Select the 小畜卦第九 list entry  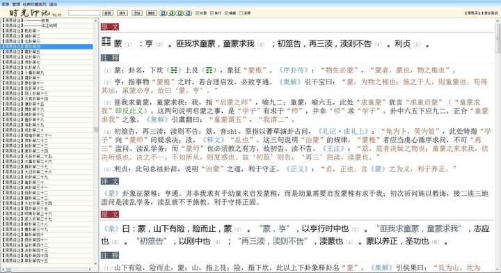pos(47,72)
